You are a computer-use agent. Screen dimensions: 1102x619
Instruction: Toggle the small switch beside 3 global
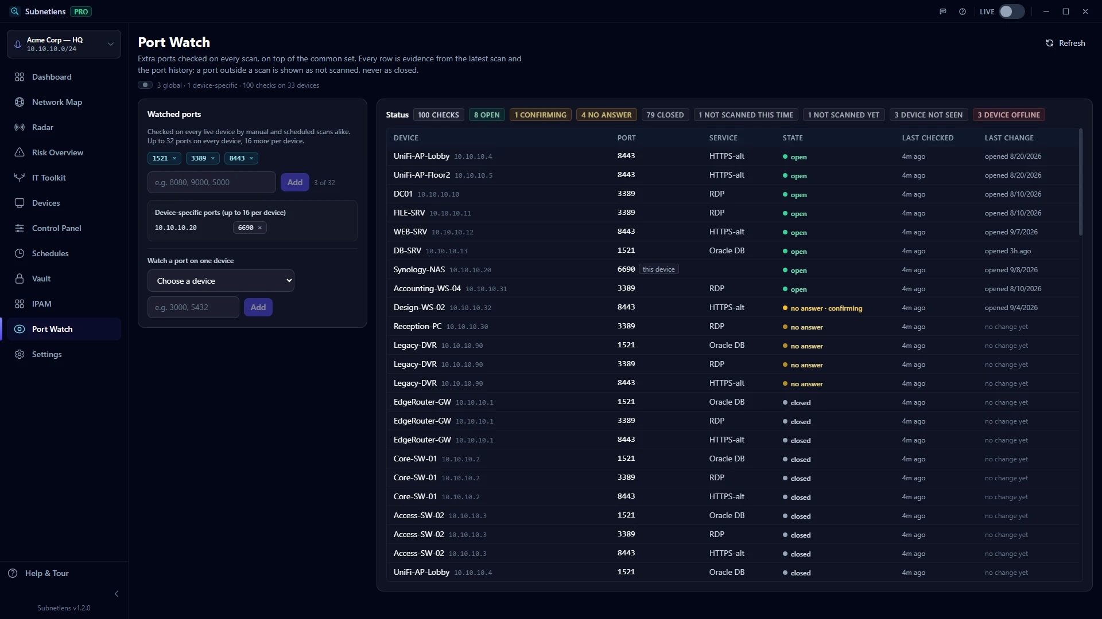pyautogui.click(x=145, y=85)
